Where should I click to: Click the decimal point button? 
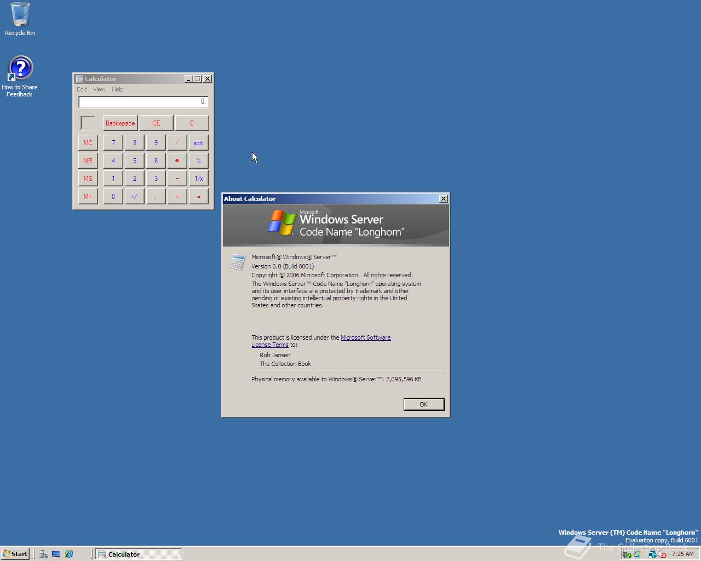[156, 197]
